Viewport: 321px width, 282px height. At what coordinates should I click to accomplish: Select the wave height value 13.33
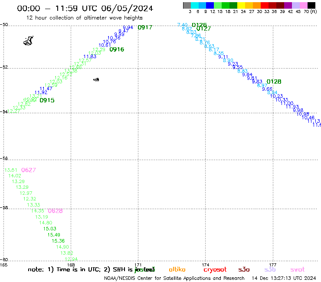pos(33,205)
